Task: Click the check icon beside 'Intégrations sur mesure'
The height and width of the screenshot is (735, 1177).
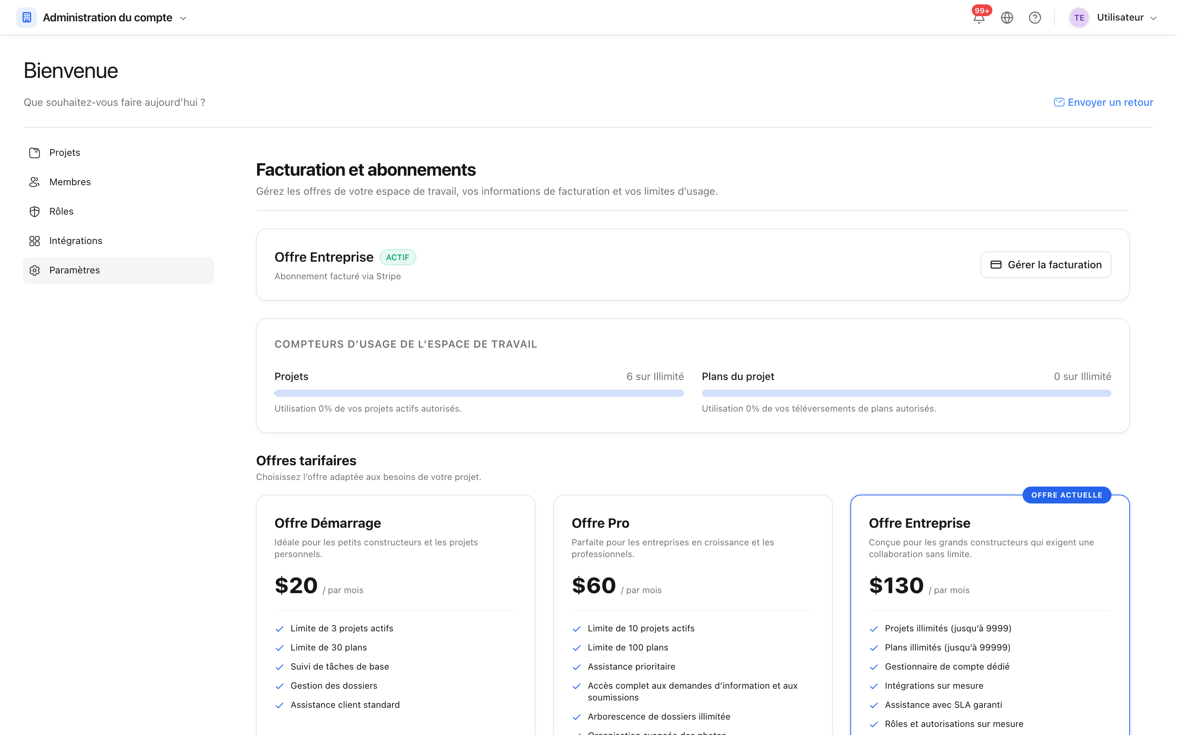Action: 874,686
